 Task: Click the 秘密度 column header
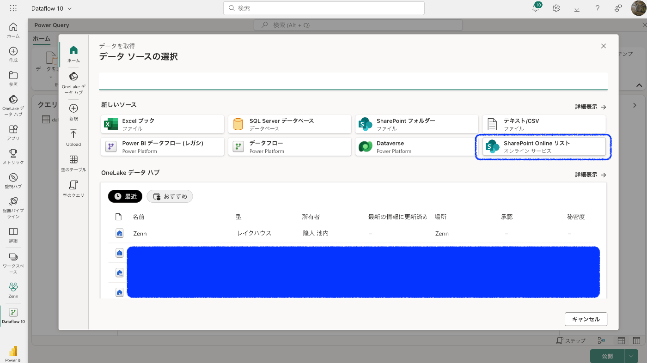pos(576,217)
